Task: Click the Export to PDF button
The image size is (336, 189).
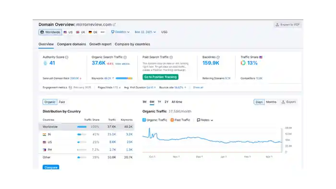Action: [x=288, y=24]
